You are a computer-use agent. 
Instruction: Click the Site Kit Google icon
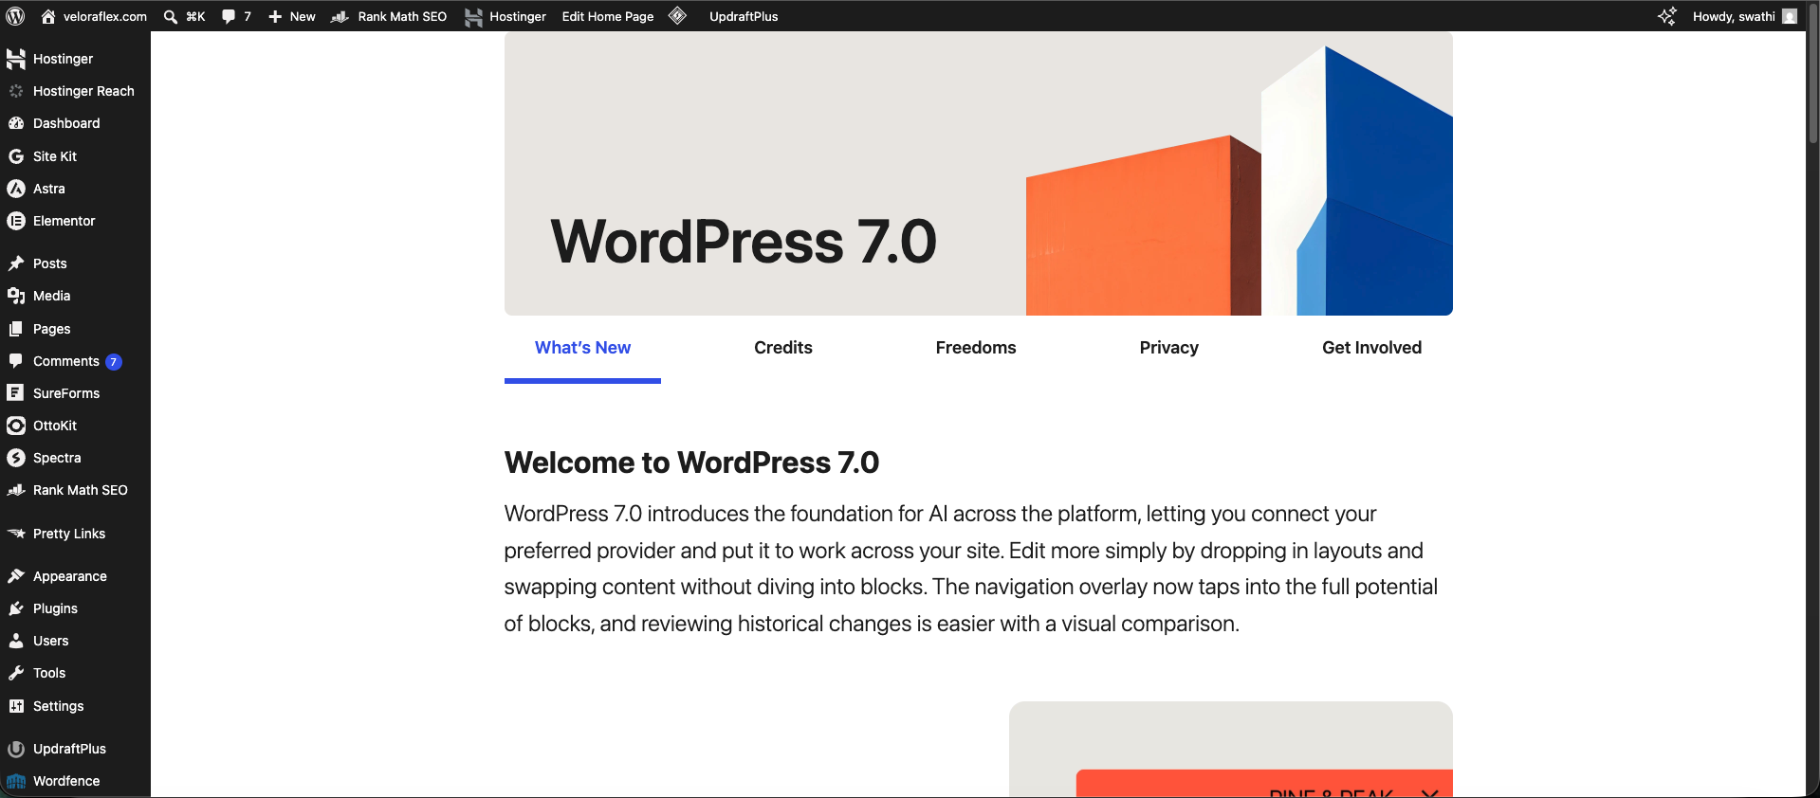[16, 156]
